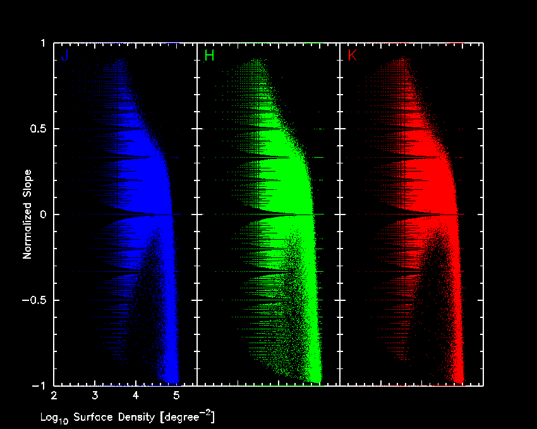Viewport: 537px width, 429px height.
Task: Click the y-axis tick label −1
Action: click(x=40, y=385)
